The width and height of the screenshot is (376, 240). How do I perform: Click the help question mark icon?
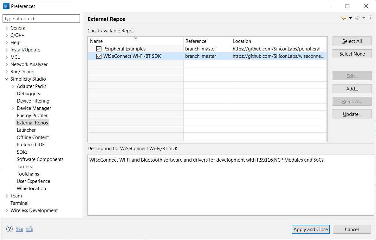[9, 229]
